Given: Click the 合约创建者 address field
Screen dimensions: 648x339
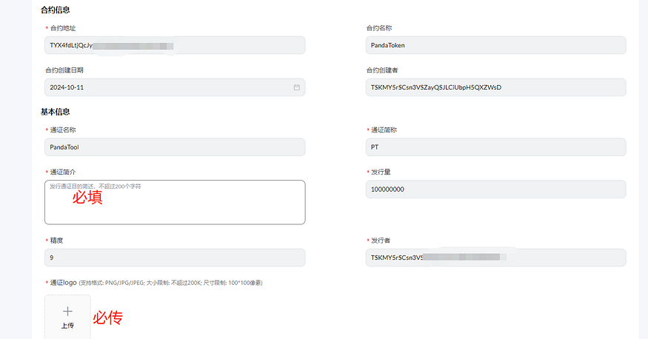Looking at the screenshot, I should point(496,87).
